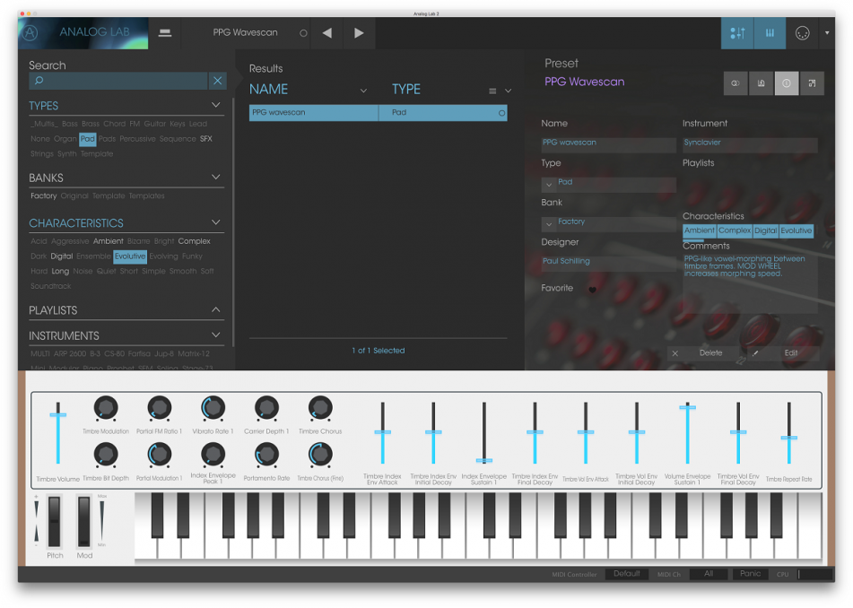This screenshot has height=608, width=853.
Task: Collapse the INSTRUMENTS section chevron
Action: pyautogui.click(x=216, y=334)
